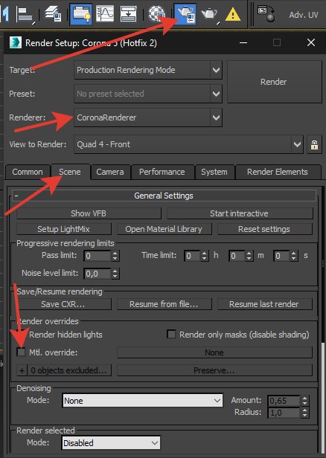The height and width of the screenshot is (458, 326).
Task: Click the Noise level limit spinner arrows
Action: point(115,274)
